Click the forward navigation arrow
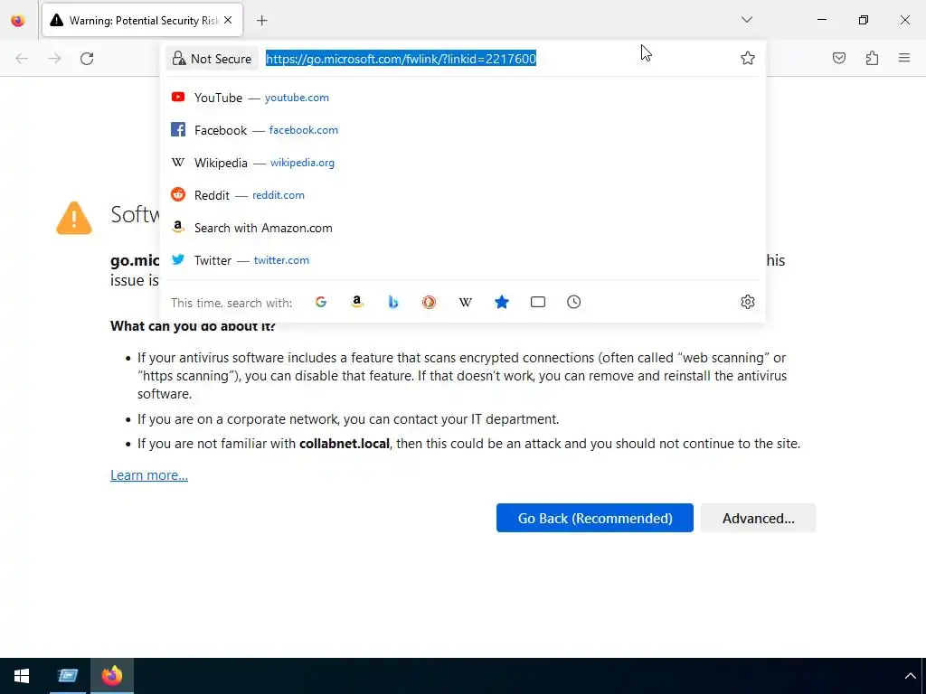This screenshot has height=694, width=926. (54, 59)
